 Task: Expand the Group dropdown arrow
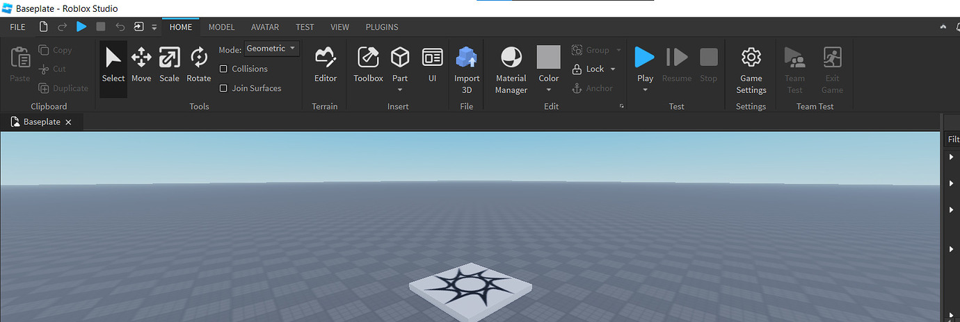[618, 50]
